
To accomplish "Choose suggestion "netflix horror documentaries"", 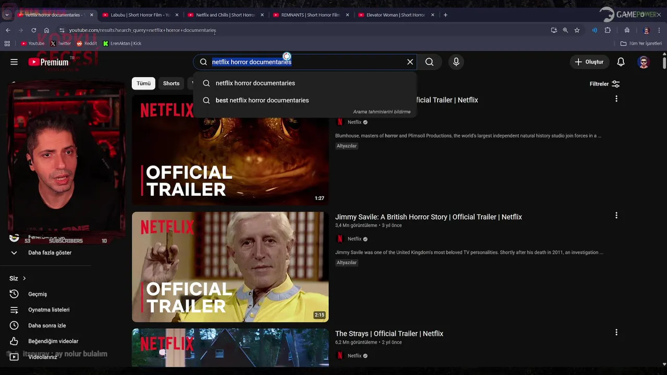I will point(305,83).
